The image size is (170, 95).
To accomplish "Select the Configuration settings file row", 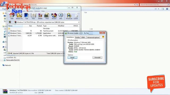I will pyautogui.click(x=36, y=36).
